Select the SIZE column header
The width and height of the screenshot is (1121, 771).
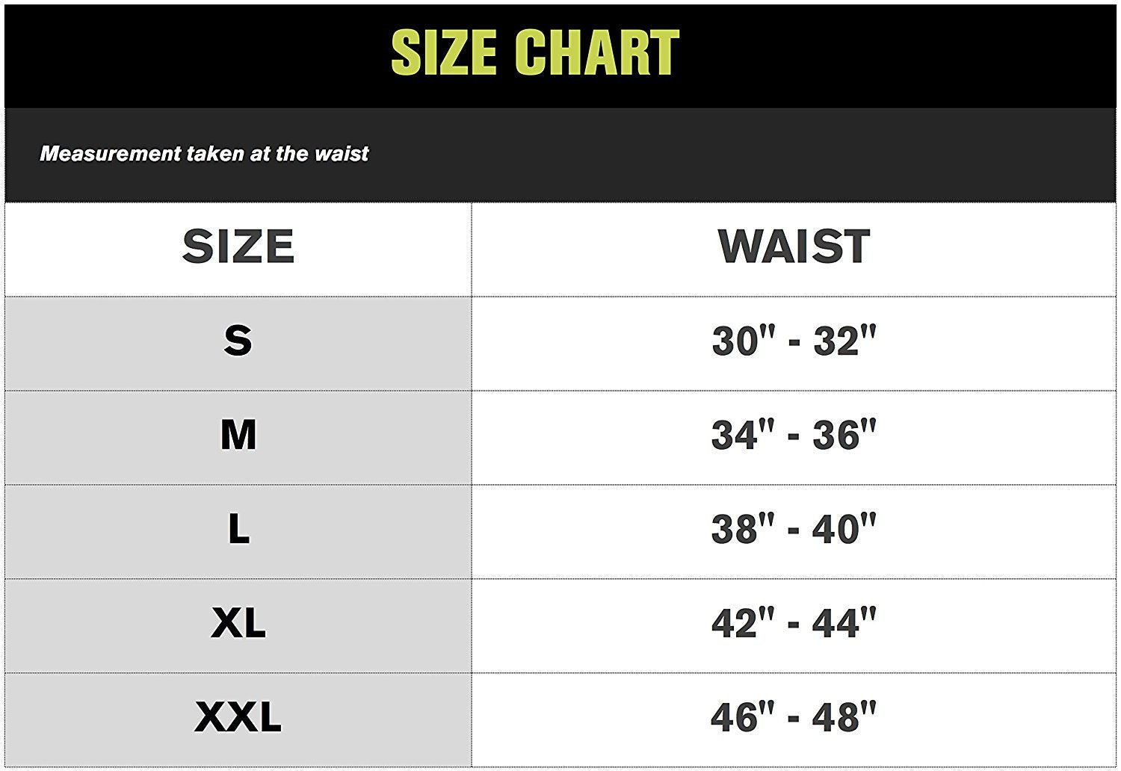(238, 247)
